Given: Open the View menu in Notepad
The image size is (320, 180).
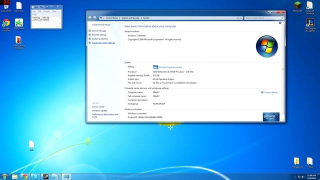Looking at the screenshot, I should click(x=54, y=11).
